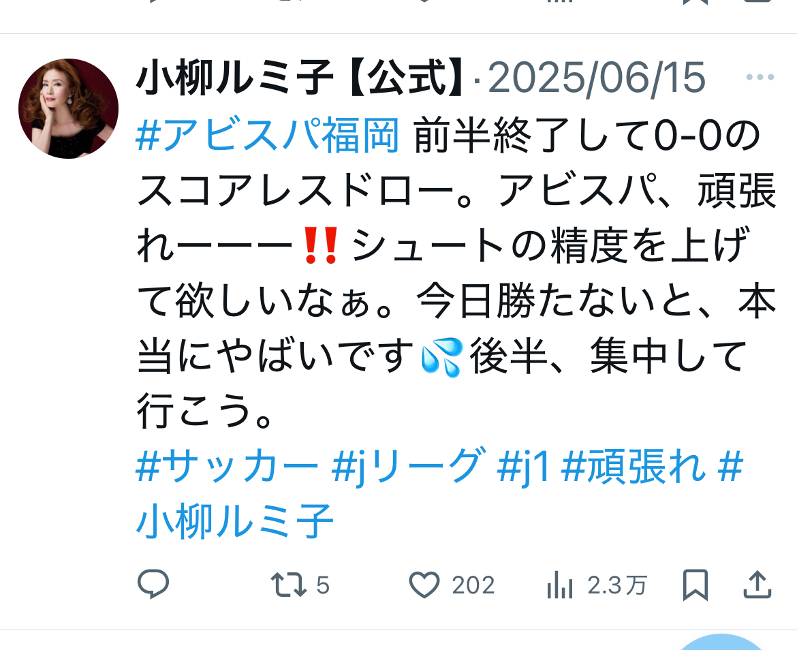
Task: Like the post with the heart icon
Action: tap(424, 585)
